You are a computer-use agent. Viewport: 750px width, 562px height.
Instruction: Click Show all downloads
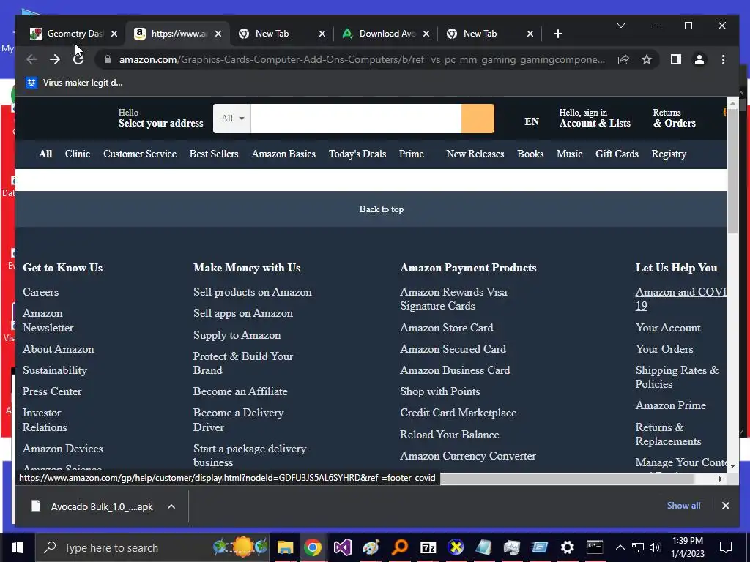683,506
